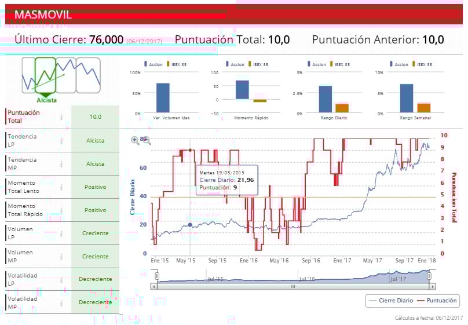Click the left scroll arrow of chart navigator
Image resolution: width=468 pixels, height=325 pixels.
pos(154,287)
